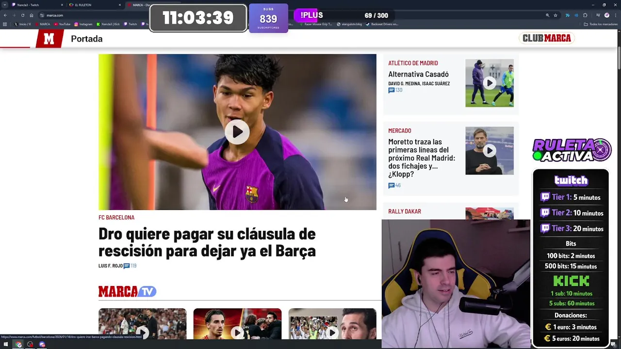This screenshot has width=621, height=349.
Task: Open Instagram bookmark
Action: pos(83,24)
